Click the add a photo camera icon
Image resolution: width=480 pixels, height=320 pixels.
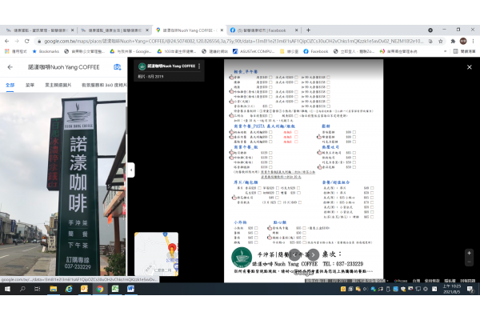118,67
